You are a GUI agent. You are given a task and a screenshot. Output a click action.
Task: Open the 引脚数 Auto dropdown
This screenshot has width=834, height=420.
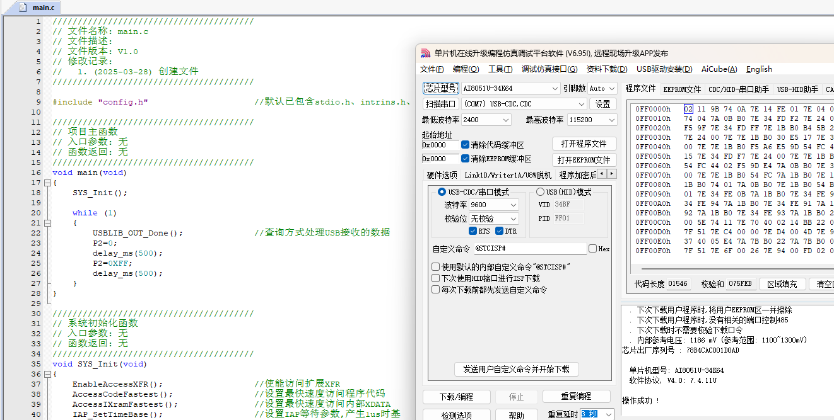(611, 89)
